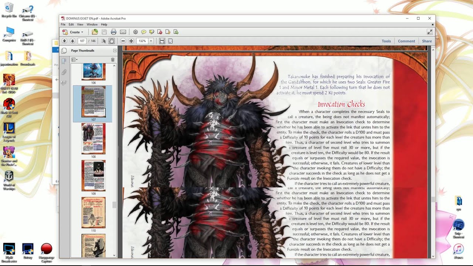Click the rotate page toolbar icon
Screen dimensions: 473x266
pyautogui.click(x=168, y=32)
